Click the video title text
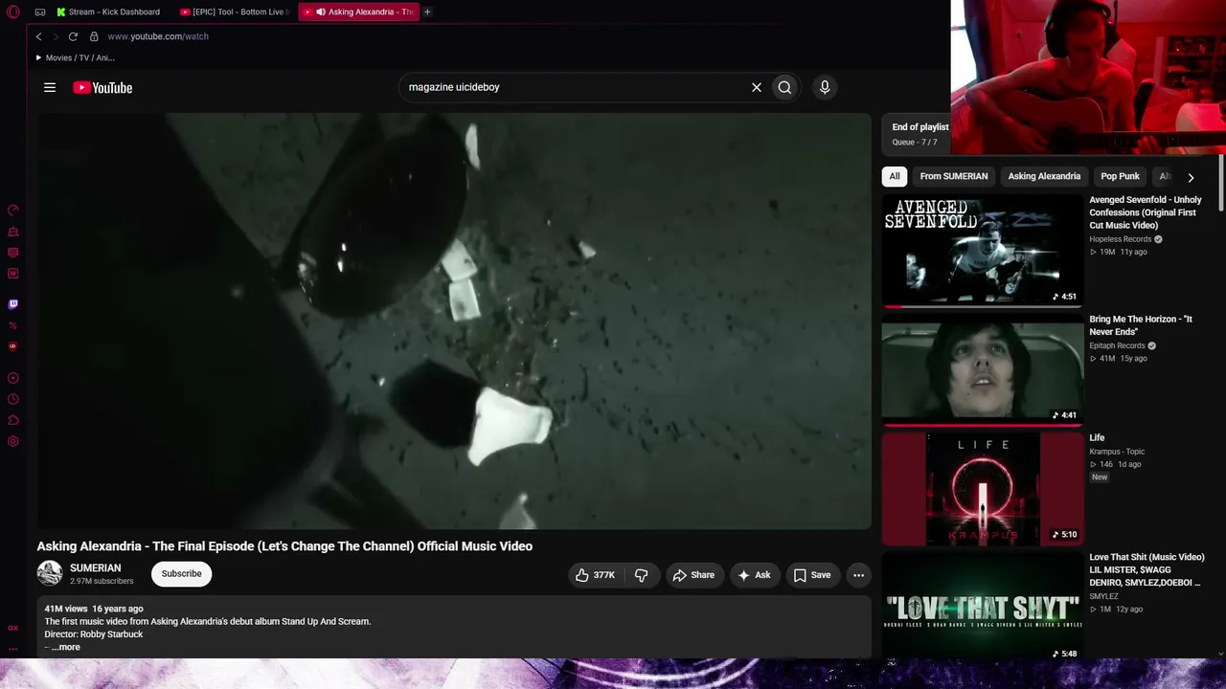Viewport: 1226px width, 689px height. [284, 546]
